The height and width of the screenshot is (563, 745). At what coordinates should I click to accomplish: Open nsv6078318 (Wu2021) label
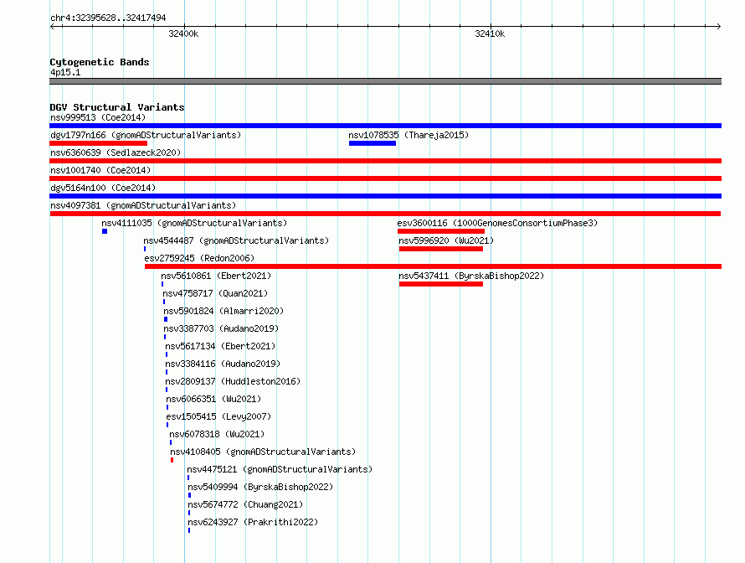pos(217,434)
